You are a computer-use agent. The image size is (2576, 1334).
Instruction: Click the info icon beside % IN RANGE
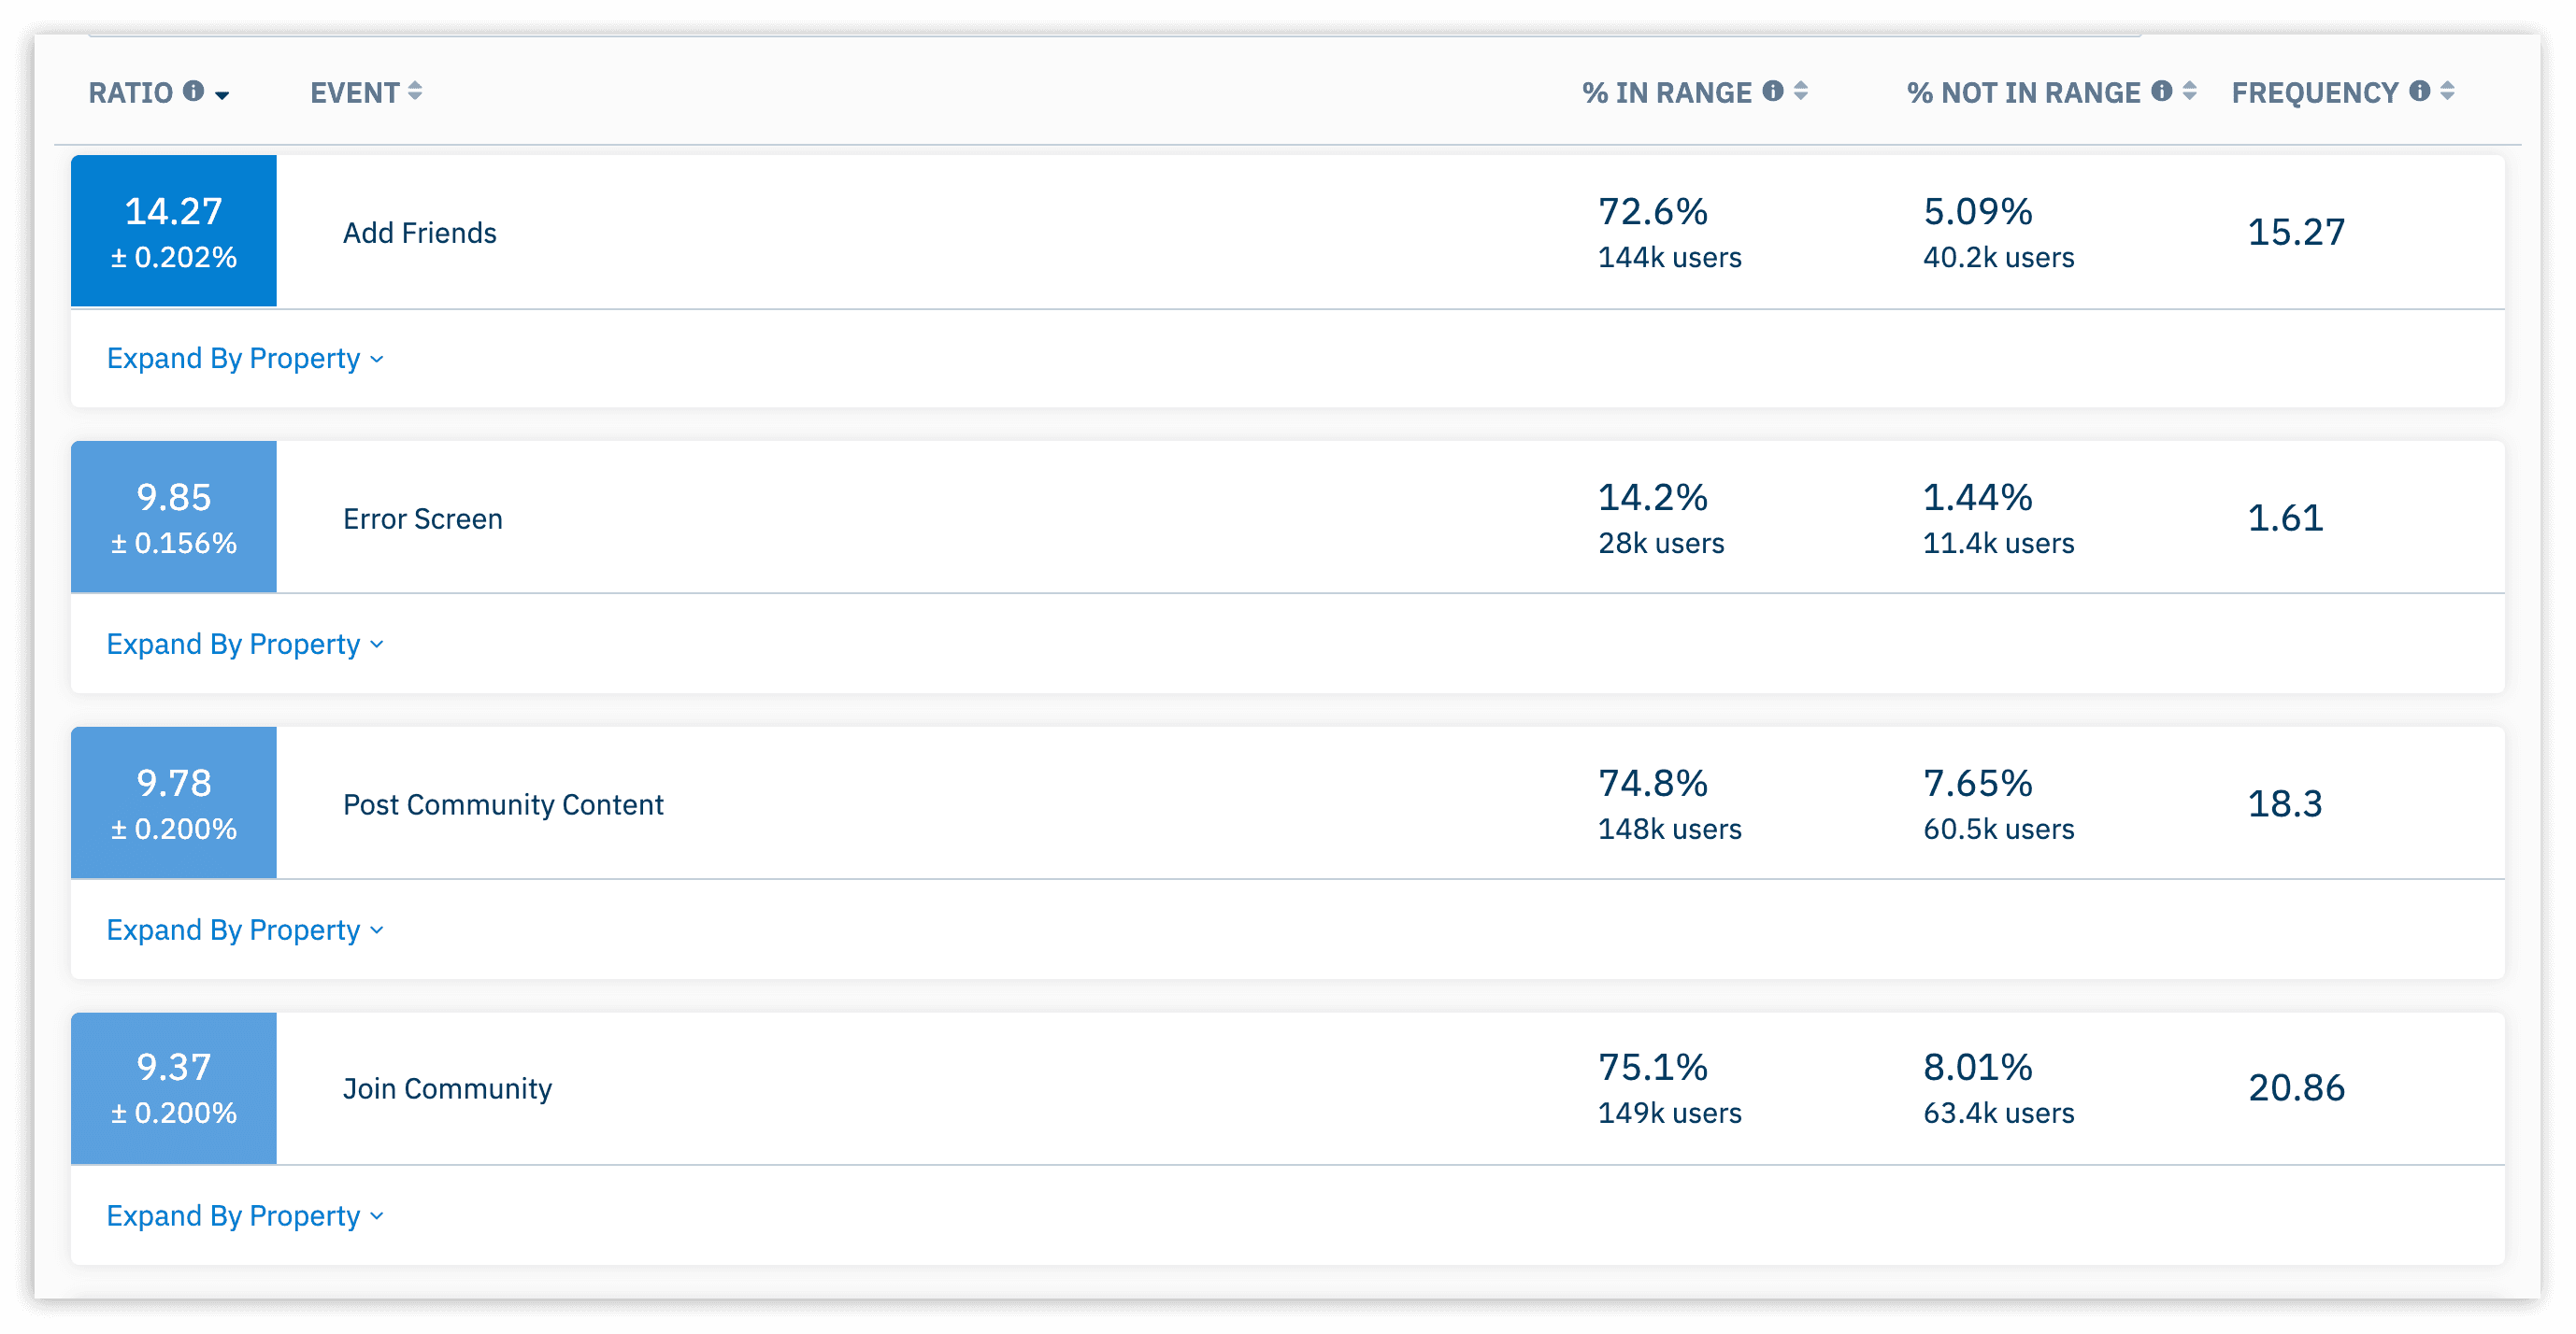(1773, 92)
